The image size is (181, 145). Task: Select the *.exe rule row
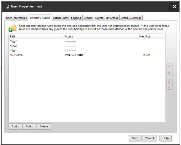coord(87,46)
